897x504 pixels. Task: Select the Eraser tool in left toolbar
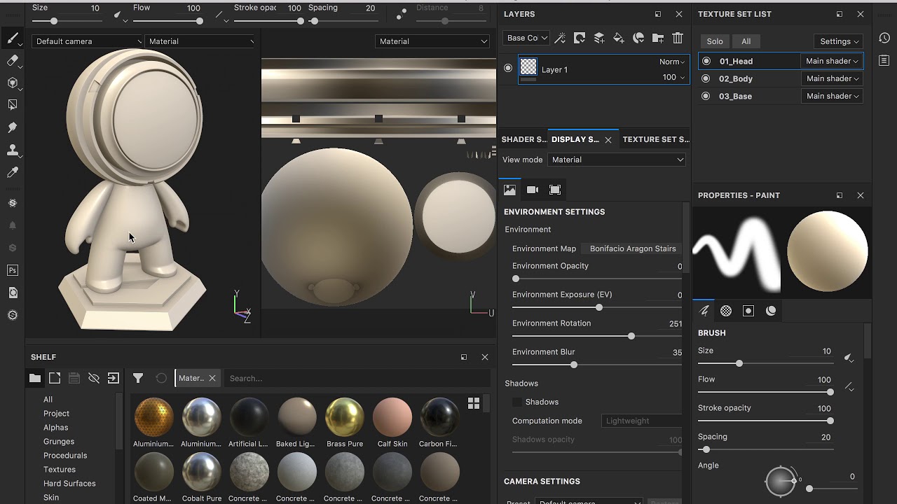12,61
